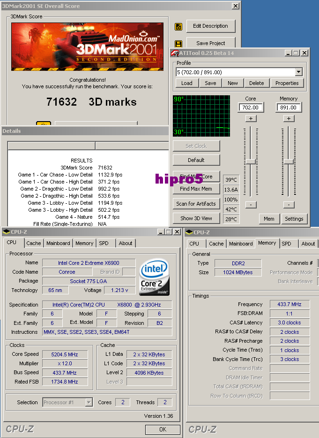Increase Memory clock with plus button
The image size is (319, 438).
click(x=289, y=118)
